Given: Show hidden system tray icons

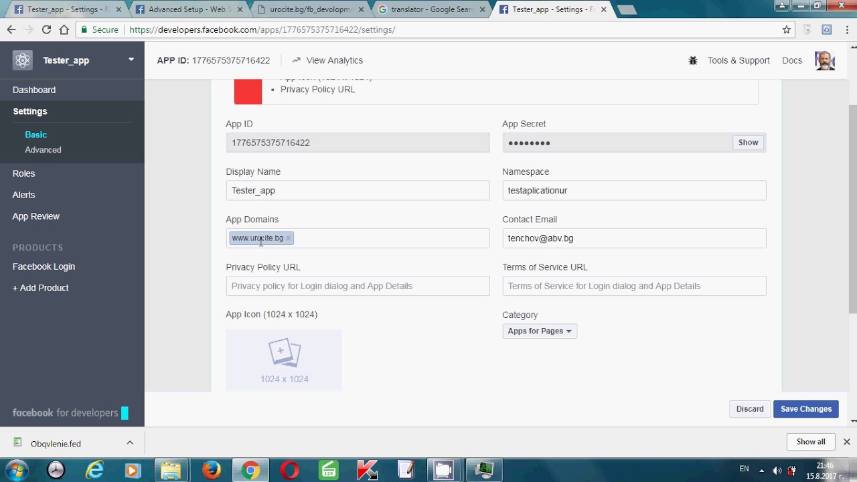Looking at the screenshot, I should [761, 471].
